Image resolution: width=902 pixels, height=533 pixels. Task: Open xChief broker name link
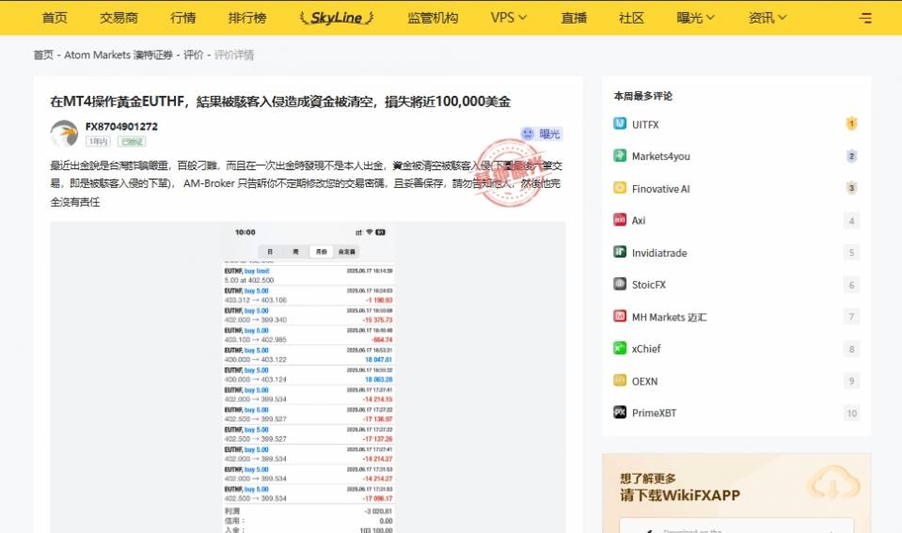tap(646, 349)
